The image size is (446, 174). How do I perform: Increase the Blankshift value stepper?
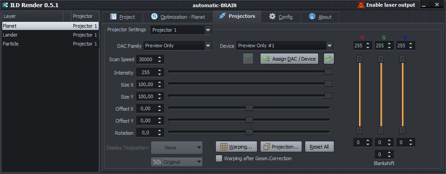[389, 153]
